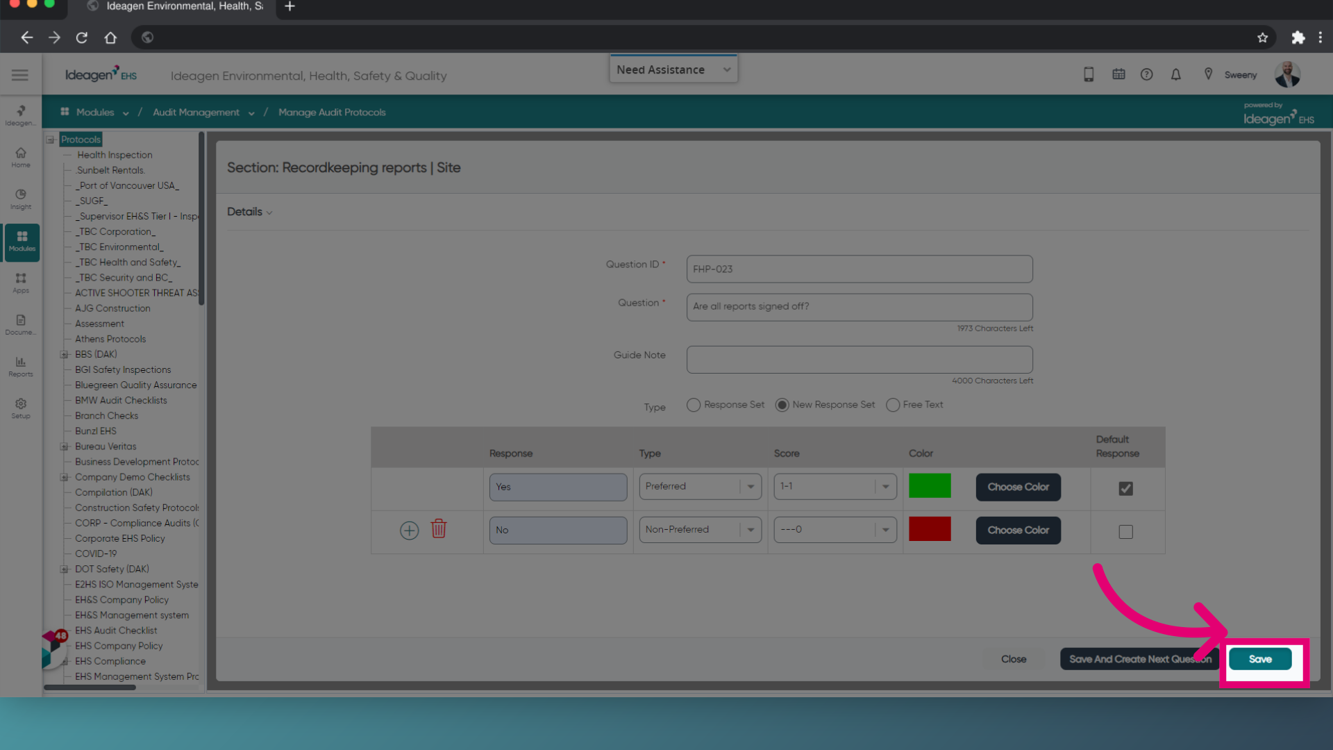Click the browser home icon
Screen dimensions: 1333x750
[110, 37]
